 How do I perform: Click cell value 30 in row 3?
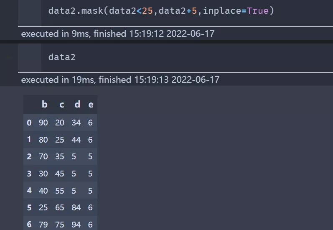tap(43, 174)
